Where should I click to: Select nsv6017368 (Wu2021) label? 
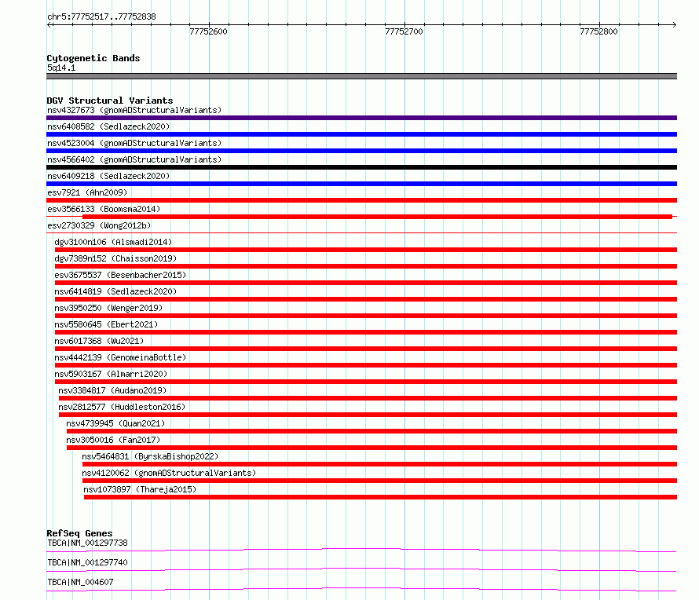click(x=99, y=341)
